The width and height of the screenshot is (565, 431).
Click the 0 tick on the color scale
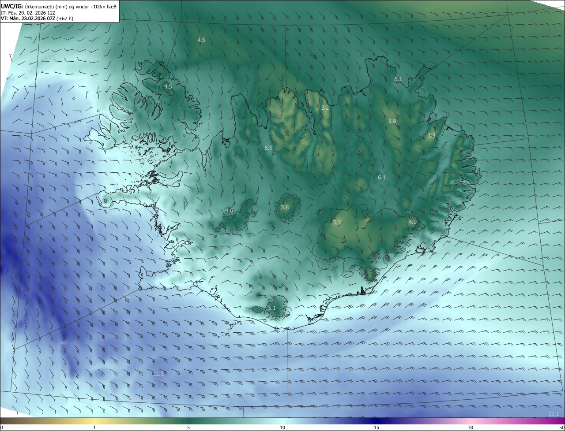tap(2, 427)
